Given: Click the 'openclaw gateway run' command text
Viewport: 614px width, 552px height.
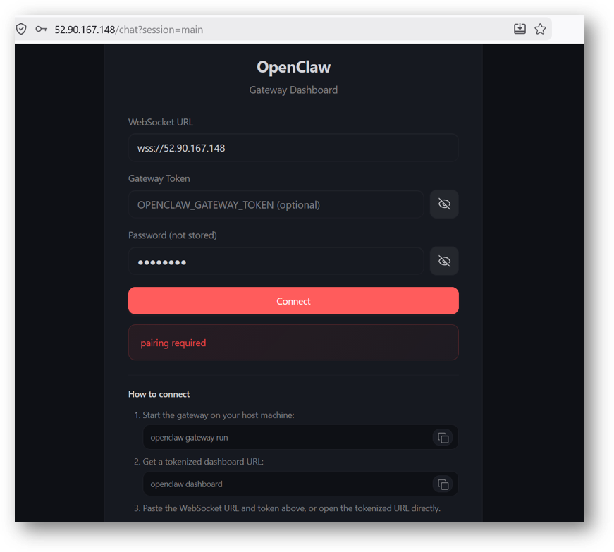Looking at the screenshot, I should click(189, 438).
